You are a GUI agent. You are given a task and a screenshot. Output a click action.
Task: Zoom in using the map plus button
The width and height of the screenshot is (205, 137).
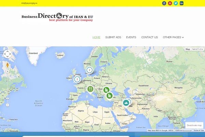[x=8, y=72]
